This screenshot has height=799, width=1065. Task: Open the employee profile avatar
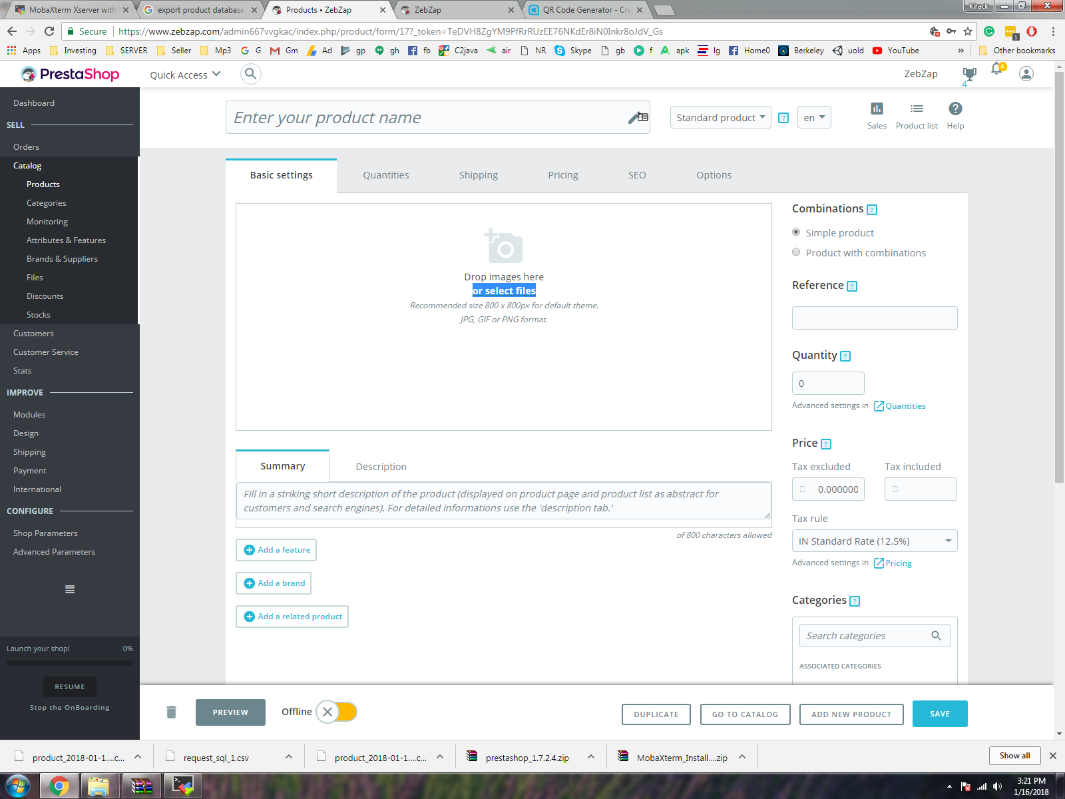(1026, 74)
